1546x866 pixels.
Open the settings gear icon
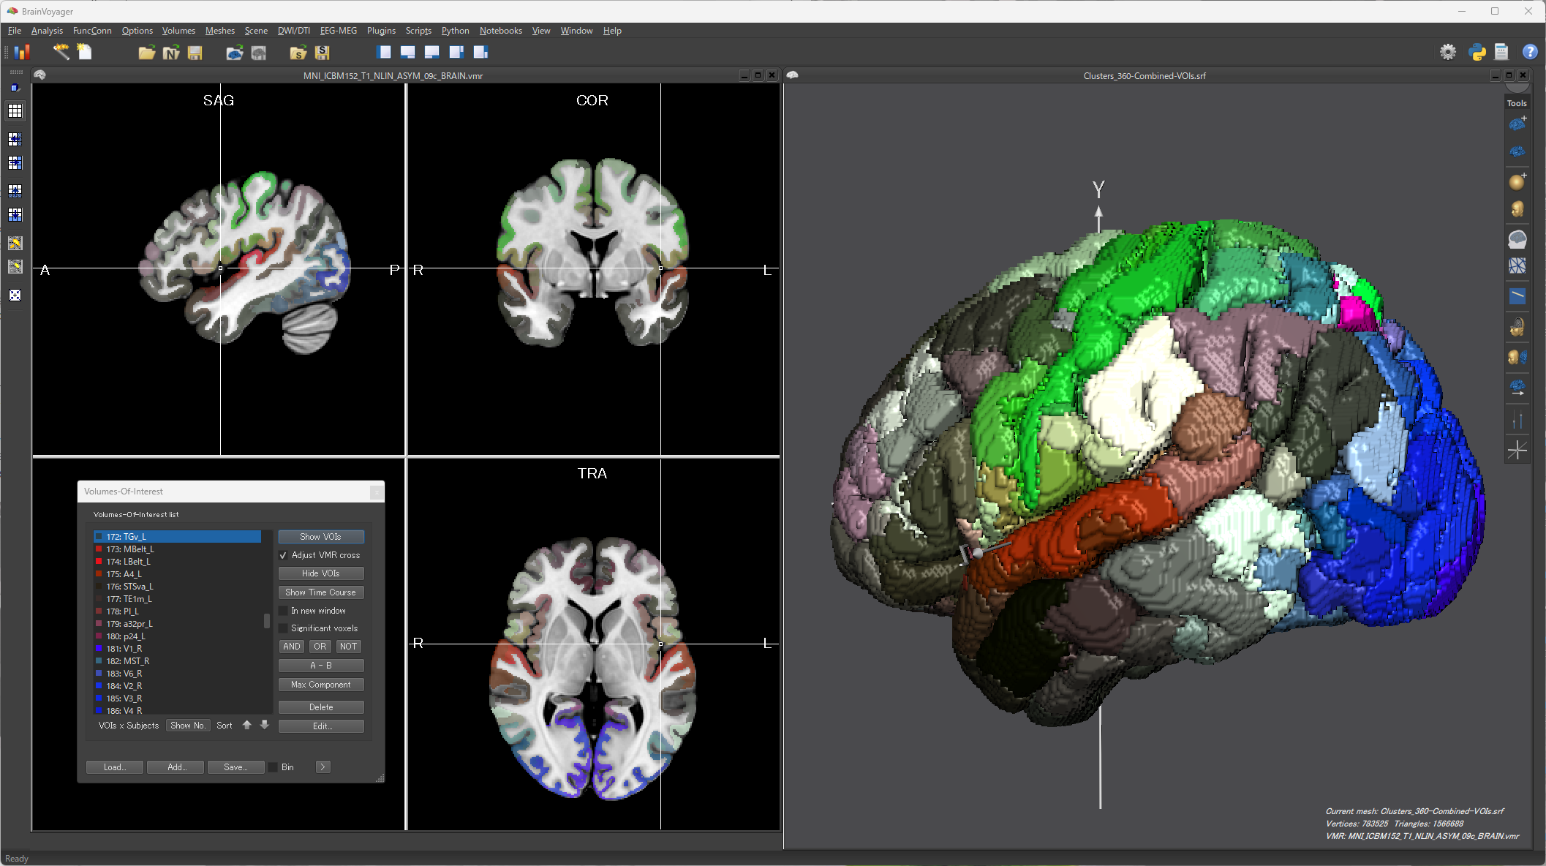pyautogui.click(x=1448, y=52)
